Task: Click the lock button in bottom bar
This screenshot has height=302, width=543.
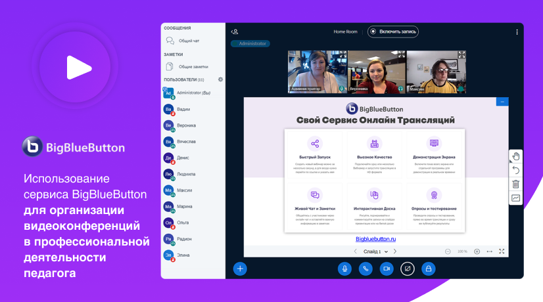Action: coord(429,269)
